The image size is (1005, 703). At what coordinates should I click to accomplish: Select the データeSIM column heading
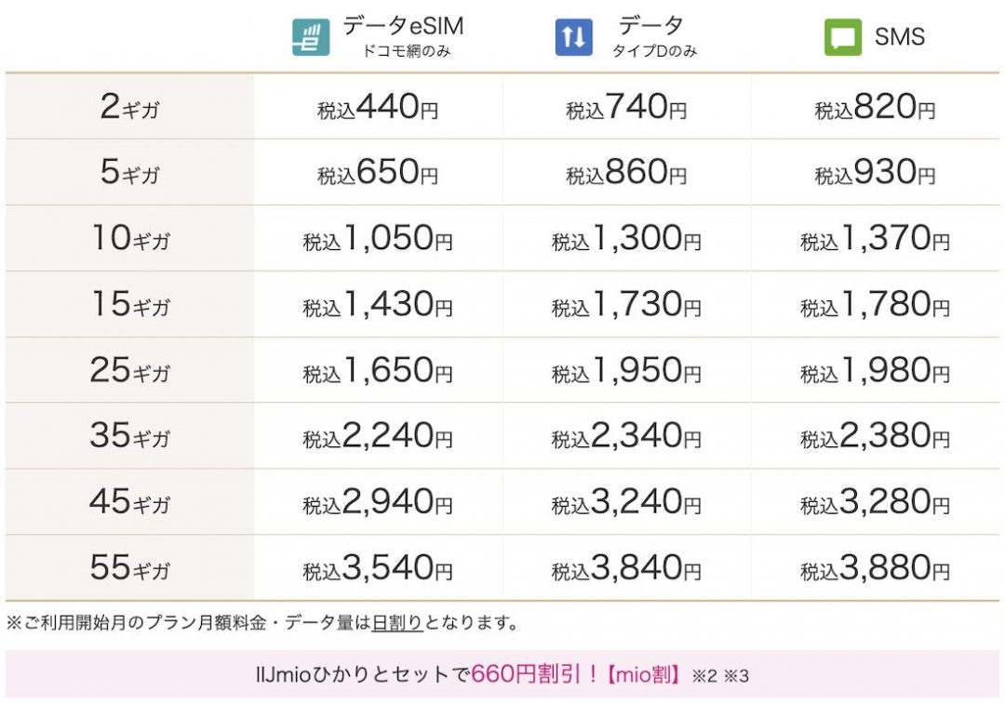coord(403,27)
